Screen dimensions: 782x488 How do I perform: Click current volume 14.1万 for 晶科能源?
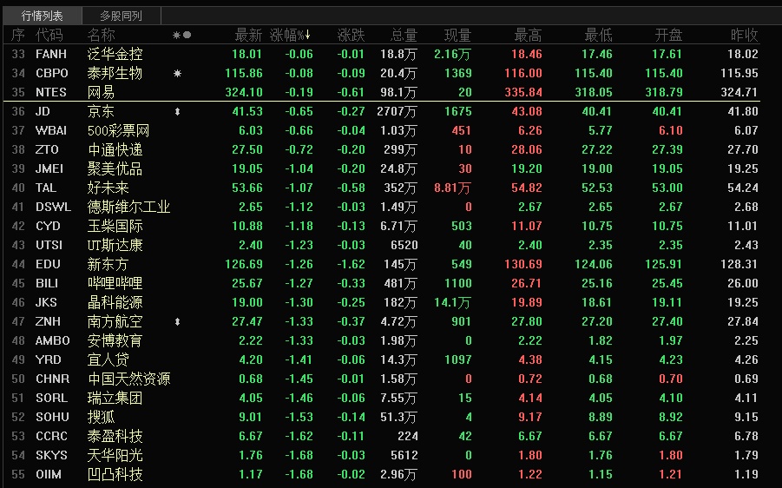coord(452,302)
